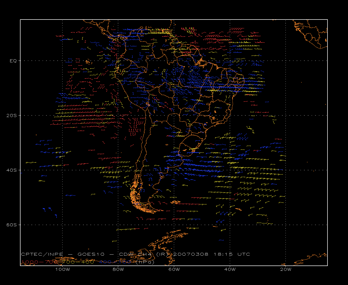Click the 18:15 UTC time text
Viewport: 348px width, 285px height.
[x=232, y=254]
